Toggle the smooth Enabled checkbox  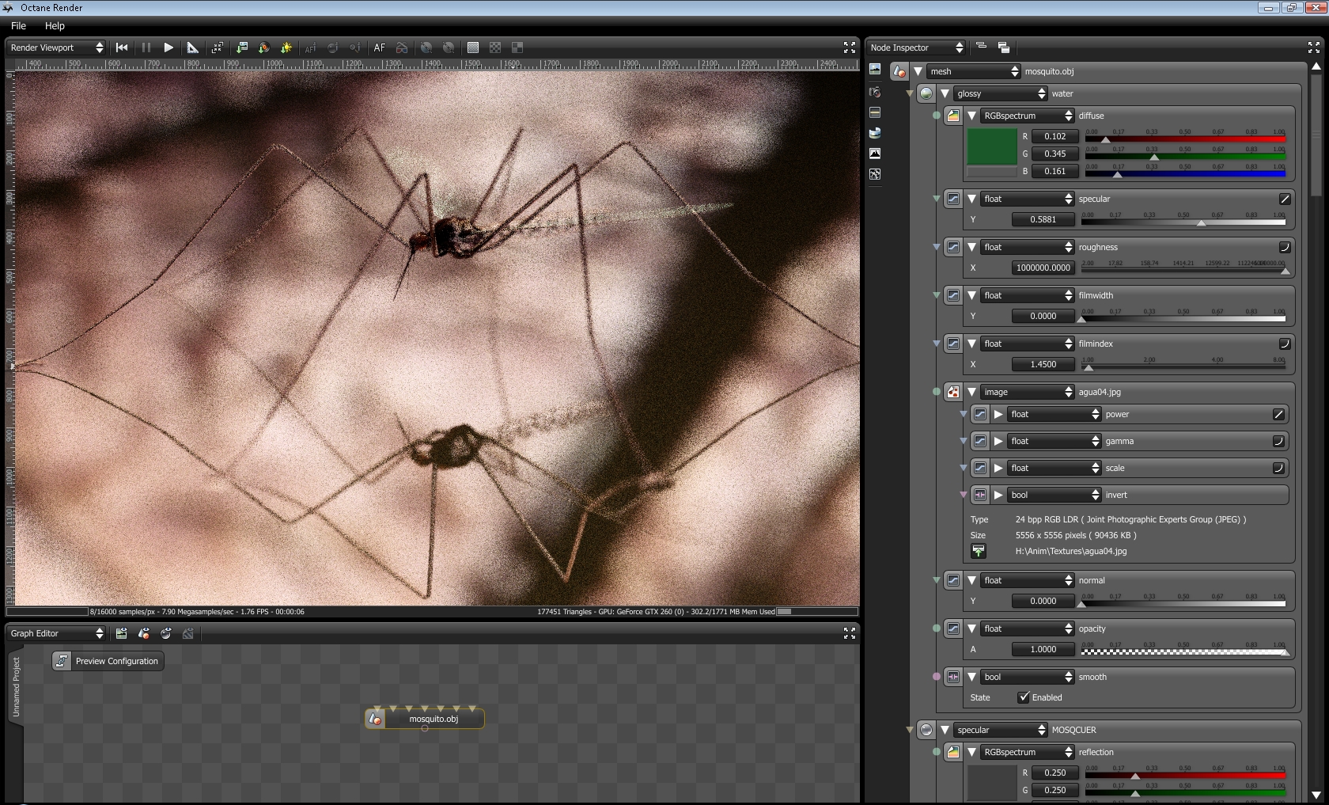click(1024, 697)
